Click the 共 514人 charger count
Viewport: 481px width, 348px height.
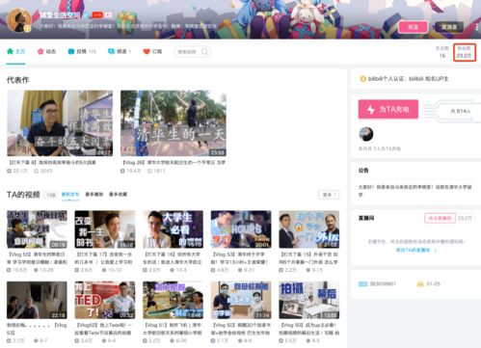pos(461,111)
